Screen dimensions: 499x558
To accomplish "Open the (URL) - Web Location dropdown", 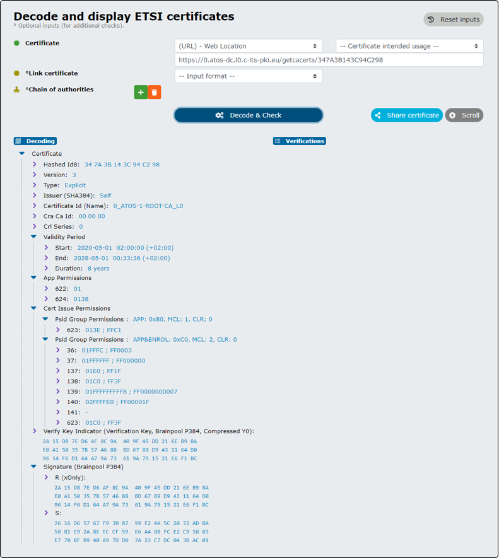I will [249, 46].
